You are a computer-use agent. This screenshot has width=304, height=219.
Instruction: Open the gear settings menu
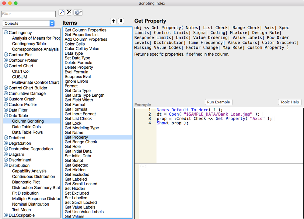tap(78, 12)
